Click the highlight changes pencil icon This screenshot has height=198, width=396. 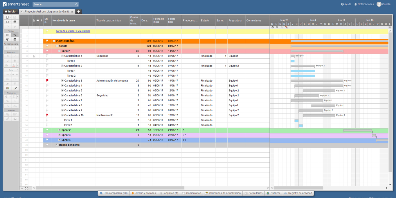(x=15, y=88)
